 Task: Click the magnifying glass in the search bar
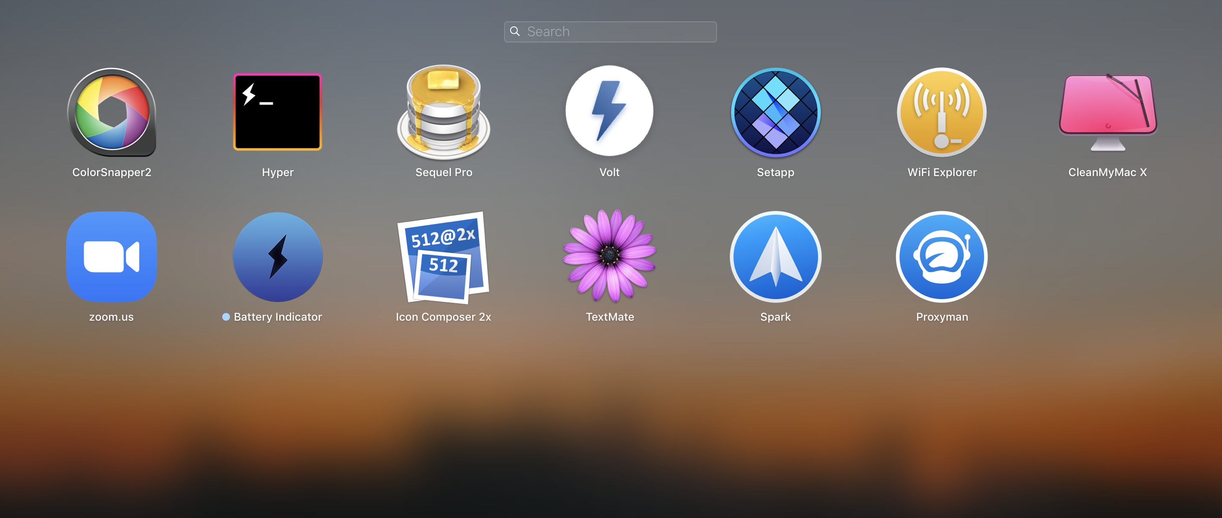515,31
